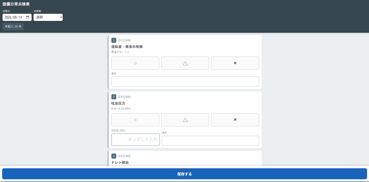The image size is (369, 182).
Task: Click the ドレン排出 heading
Action: pos(120,162)
